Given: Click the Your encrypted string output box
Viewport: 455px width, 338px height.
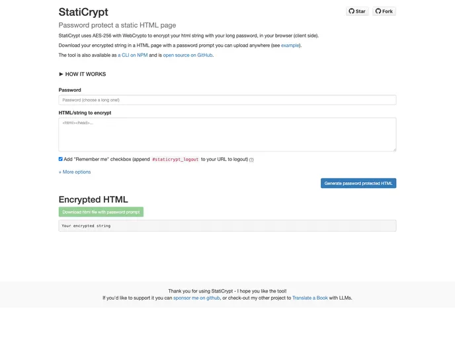Looking at the screenshot, I should click(227, 226).
